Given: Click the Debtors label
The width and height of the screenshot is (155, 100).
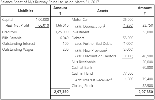Looking at the screenshot, I should [x=78, y=38].
